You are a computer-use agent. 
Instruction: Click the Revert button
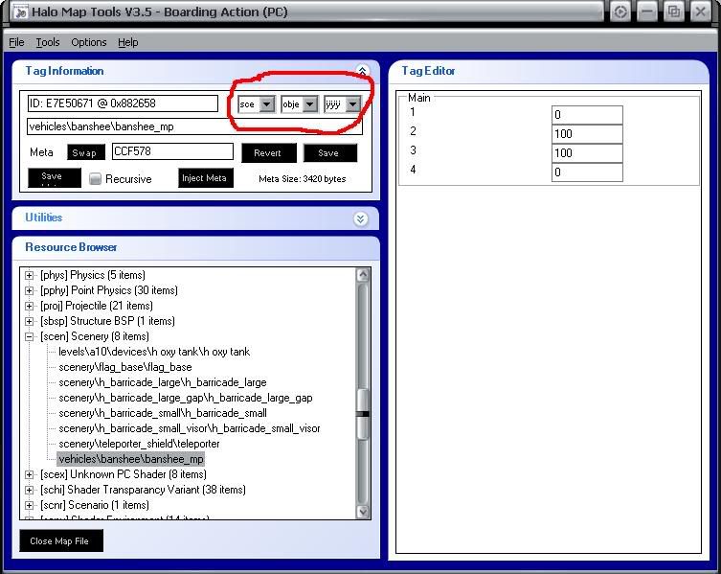click(269, 152)
